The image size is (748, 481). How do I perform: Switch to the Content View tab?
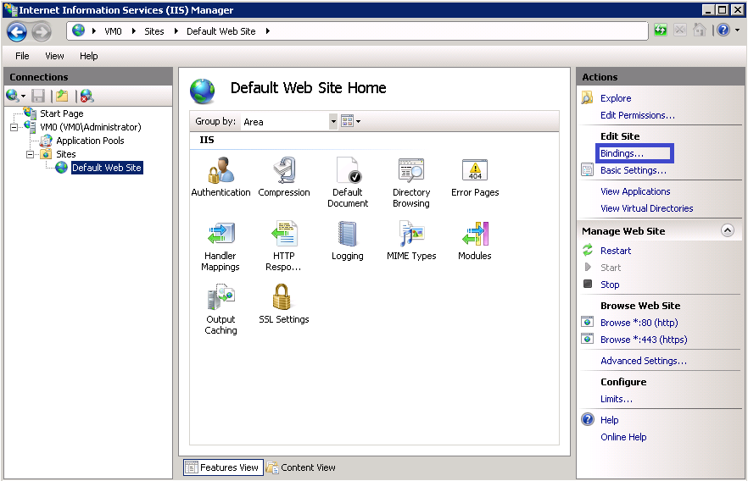tap(301, 467)
